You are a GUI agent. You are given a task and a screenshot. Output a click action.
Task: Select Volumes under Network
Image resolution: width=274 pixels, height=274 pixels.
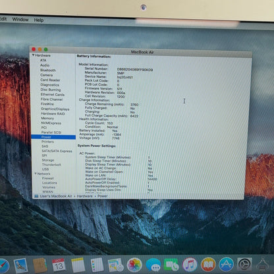pos(49,187)
